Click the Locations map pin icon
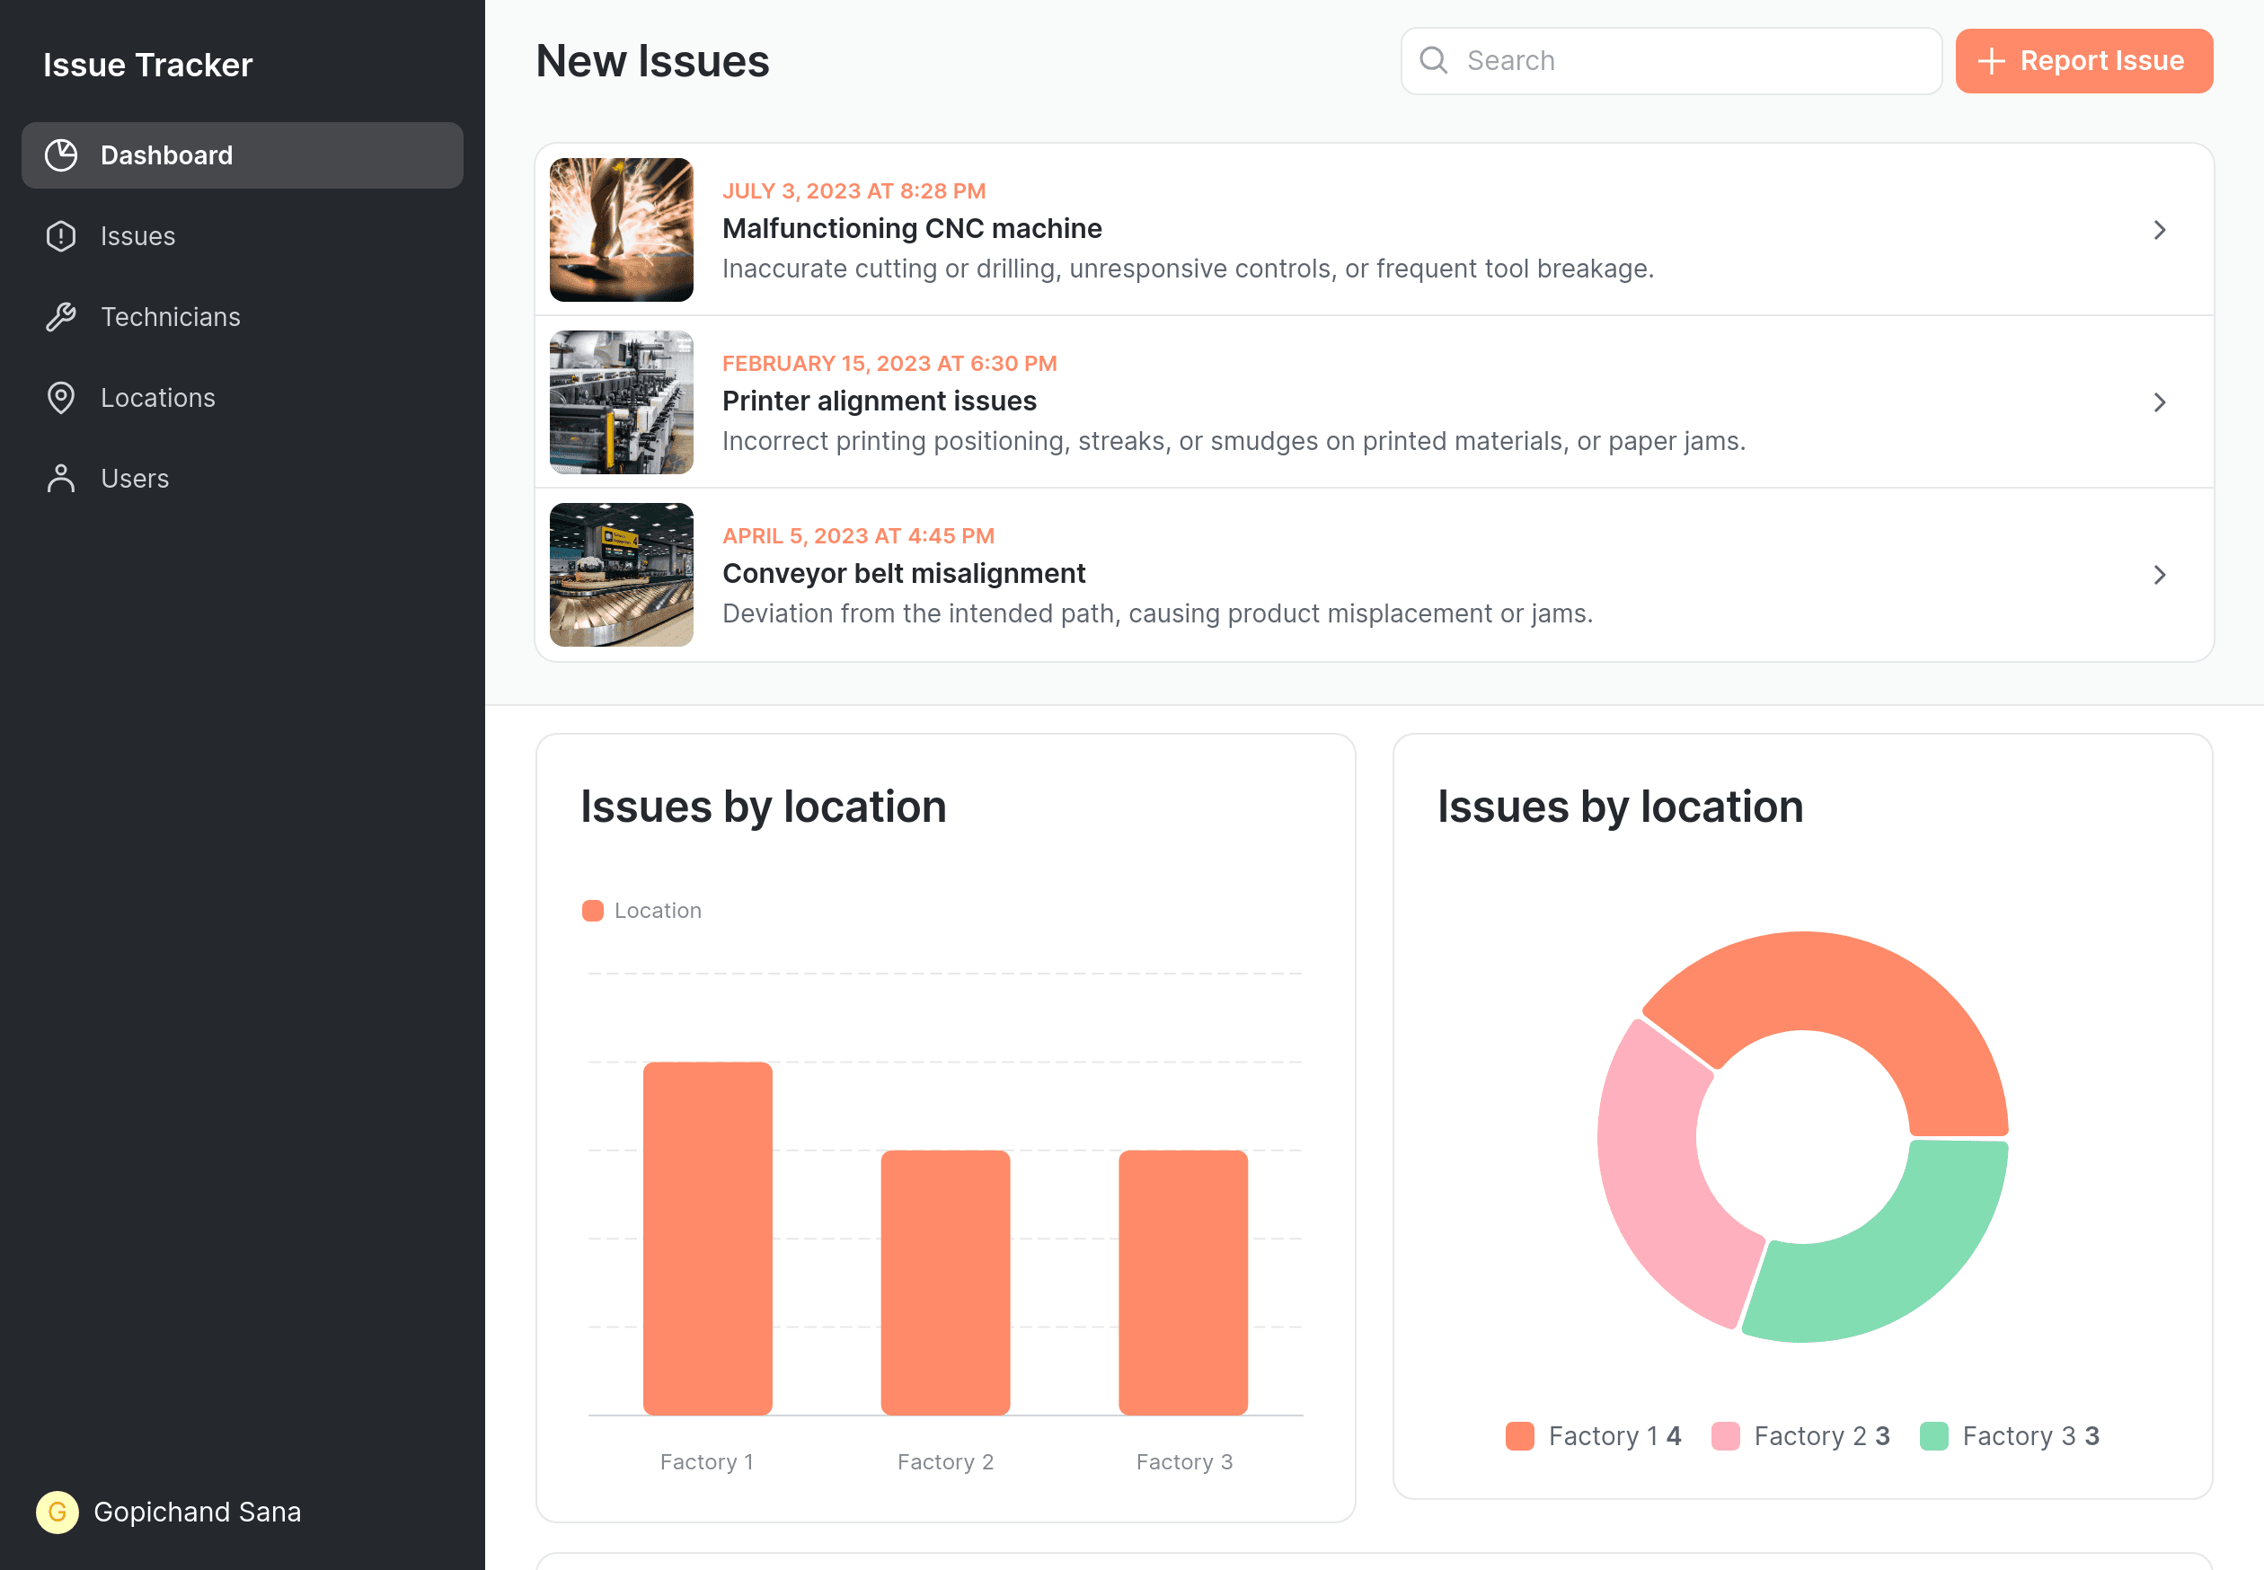This screenshot has width=2264, height=1570. tap(61, 397)
